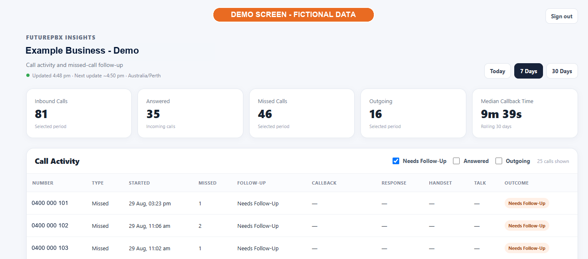Select phone number 0400 000 101
588x259 pixels.
[50, 203]
